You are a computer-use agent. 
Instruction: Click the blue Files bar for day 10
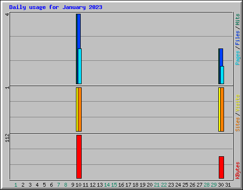click(79, 31)
